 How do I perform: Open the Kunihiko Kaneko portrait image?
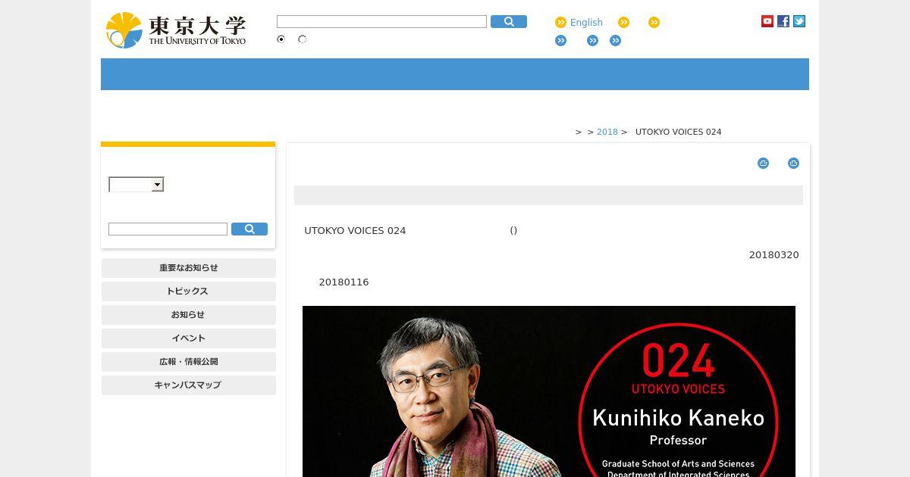(549, 391)
